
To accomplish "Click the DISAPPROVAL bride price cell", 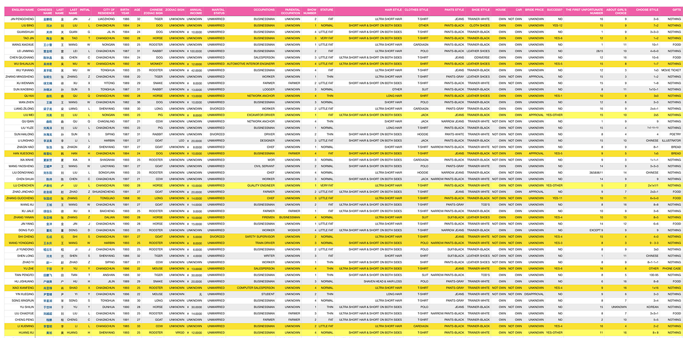I will 534,294.
